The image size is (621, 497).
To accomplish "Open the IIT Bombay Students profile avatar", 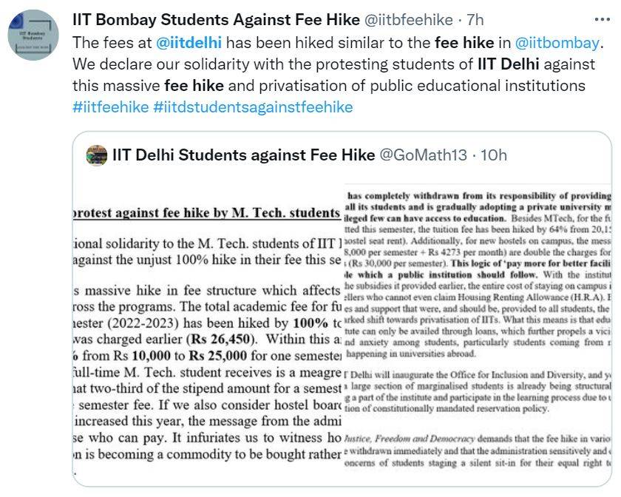I will (35, 36).
